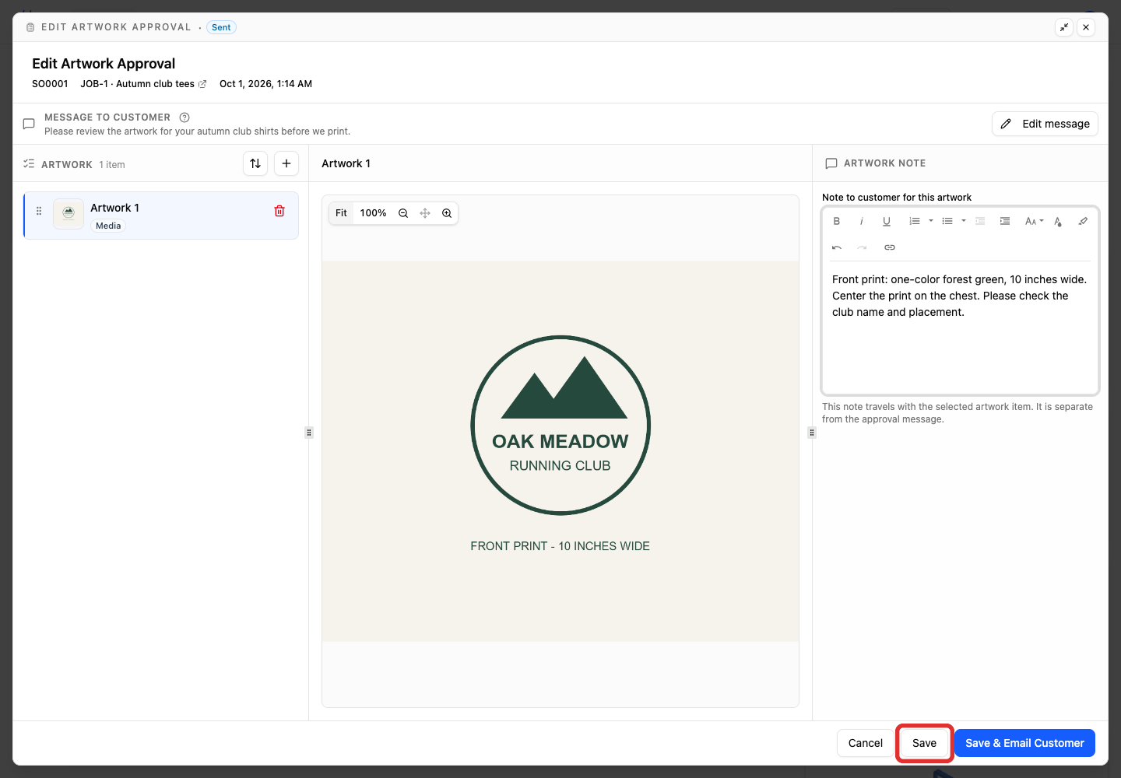Image resolution: width=1121 pixels, height=778 pixels.
Task: Open the bullet list style dropdown arrow
Action: point(964,221)
